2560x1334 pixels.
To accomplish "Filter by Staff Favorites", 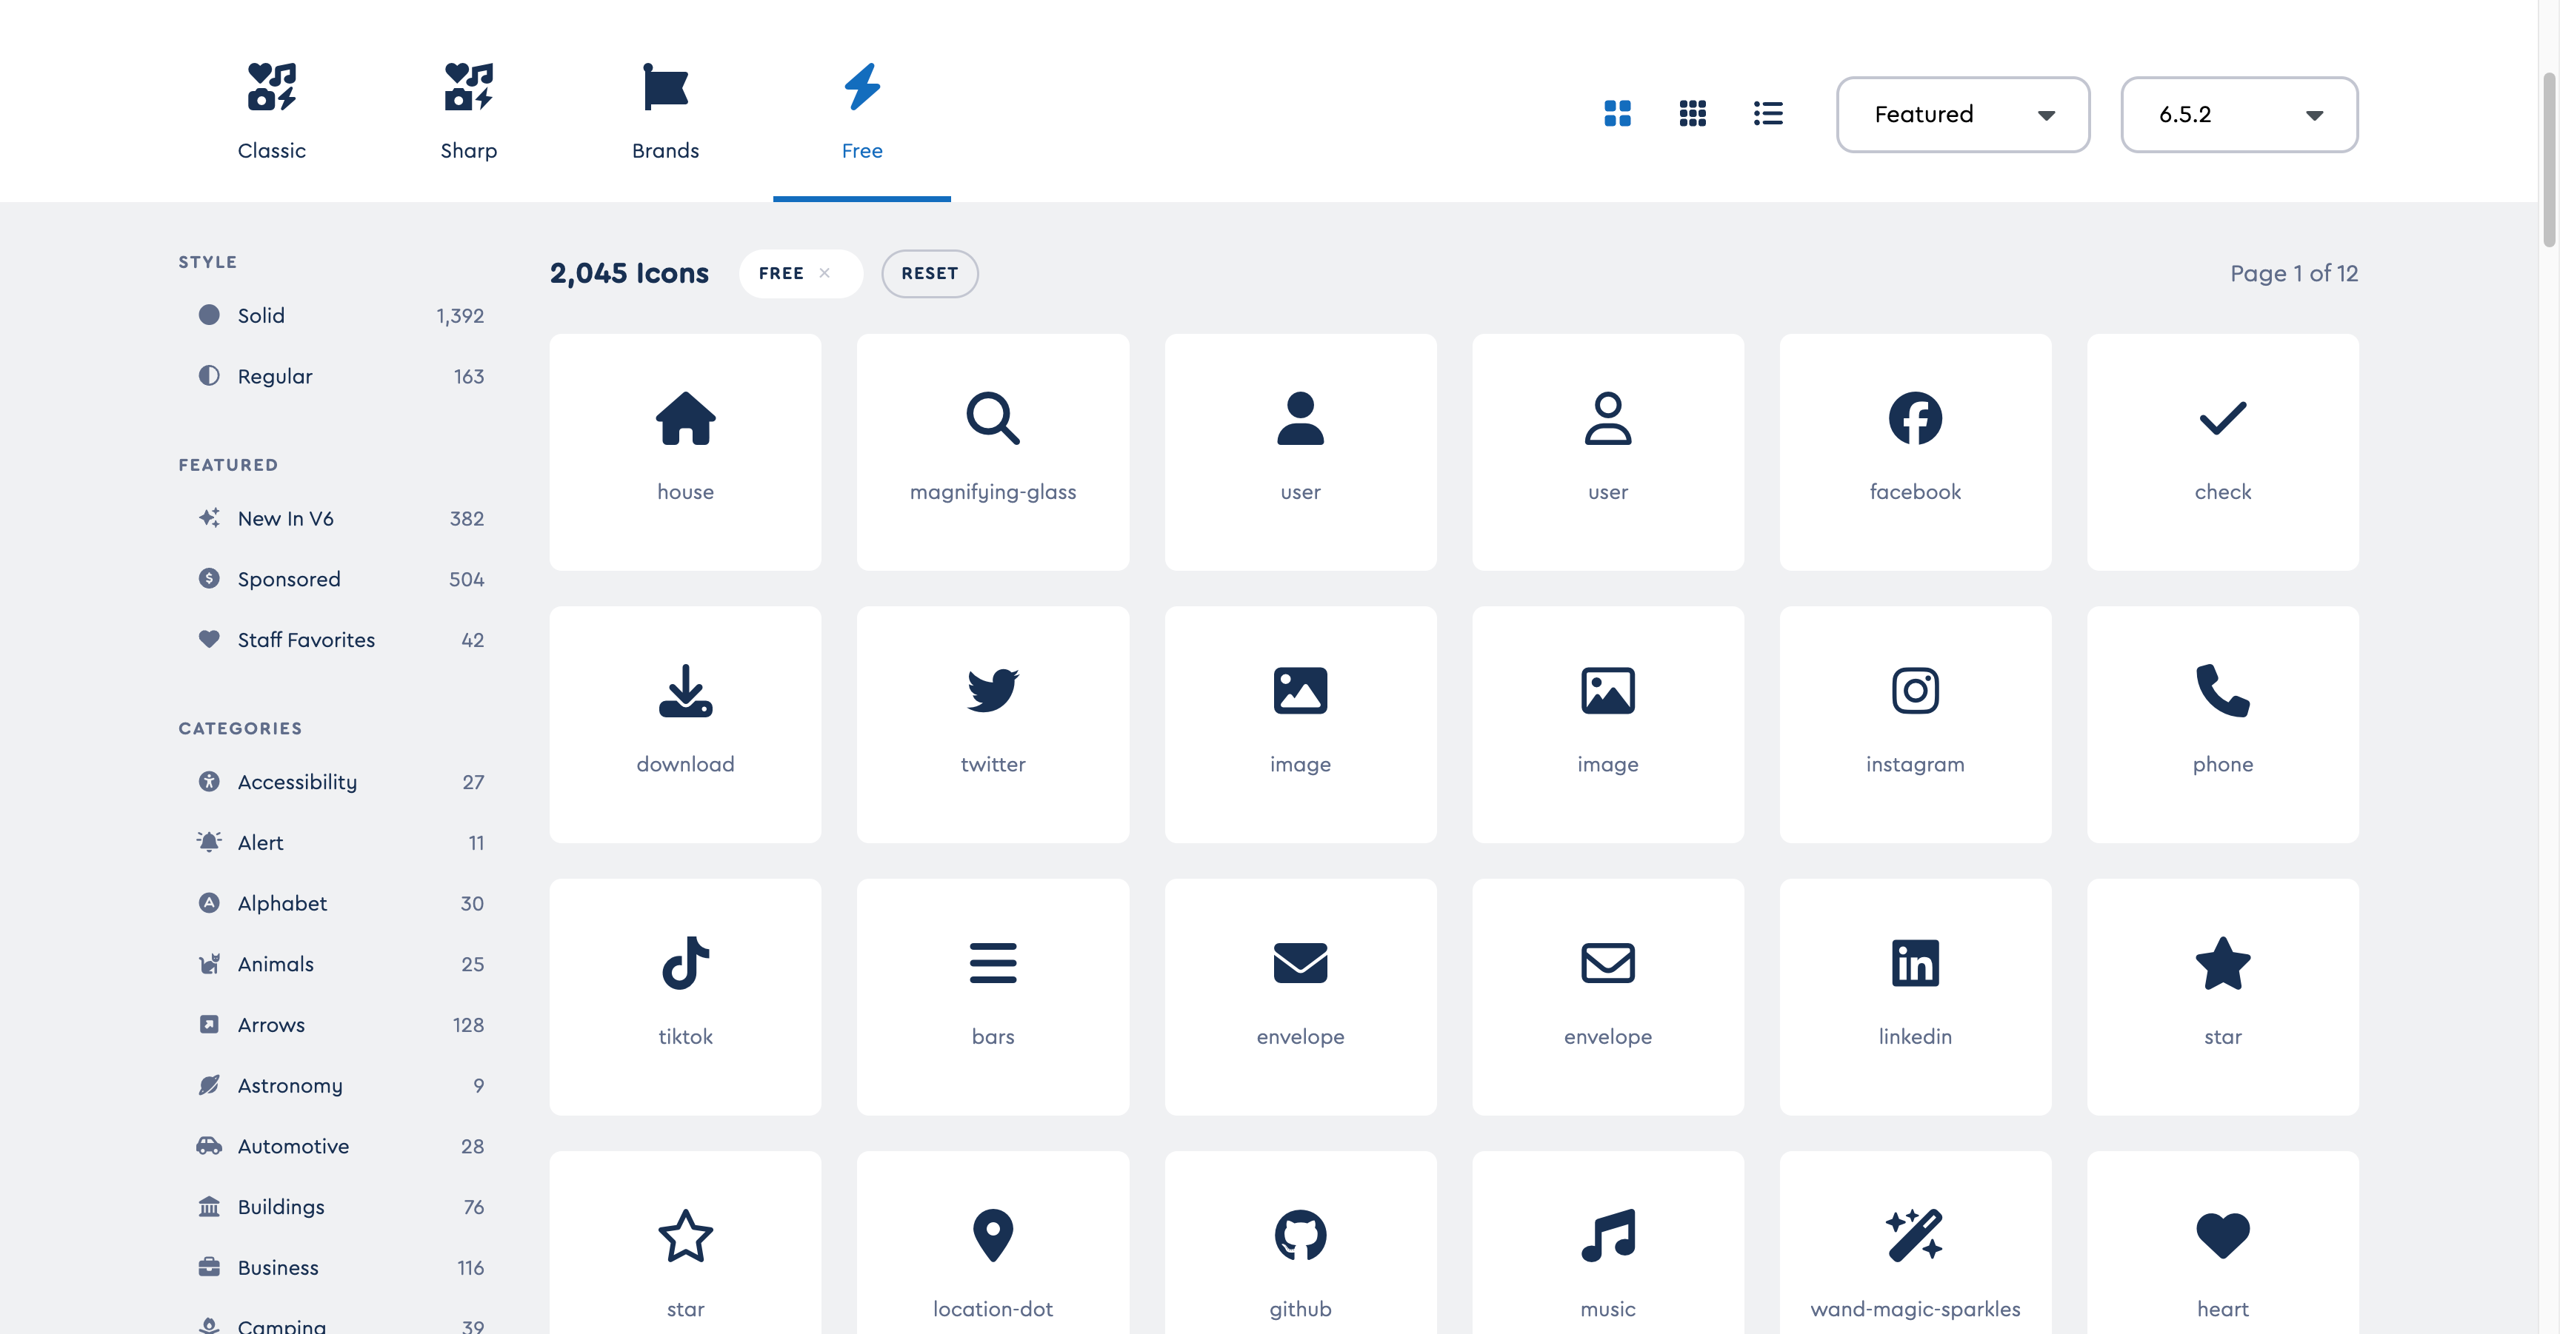I will click(340, 639).
